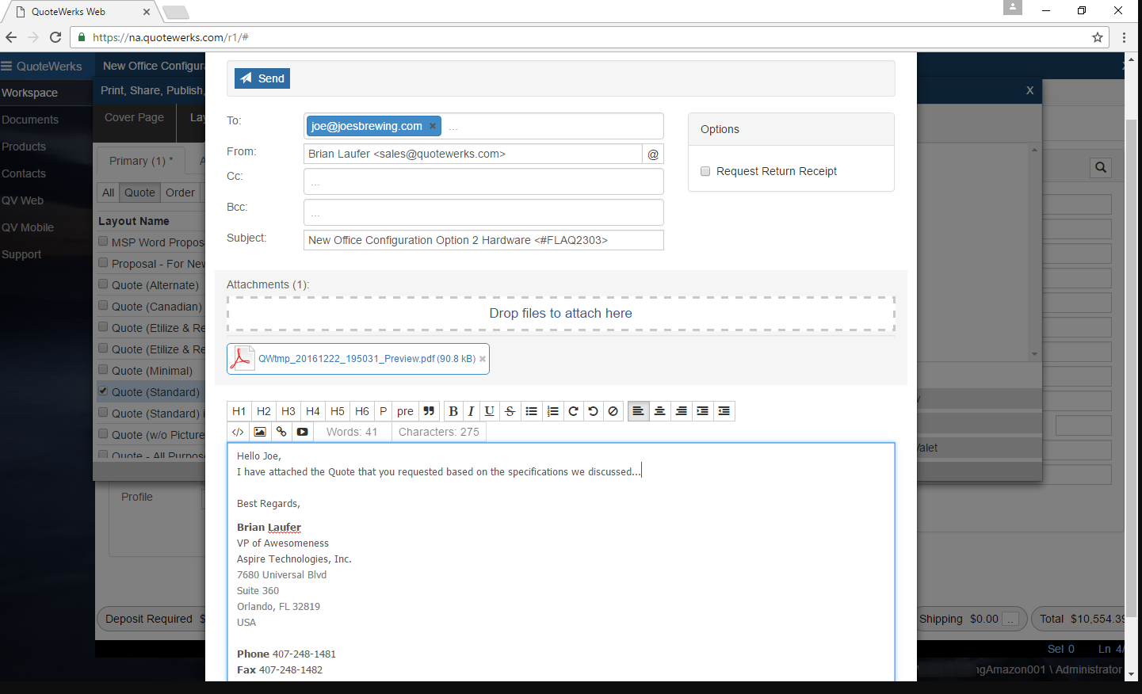Check MSP Word Proposal layout

[103, 242]
